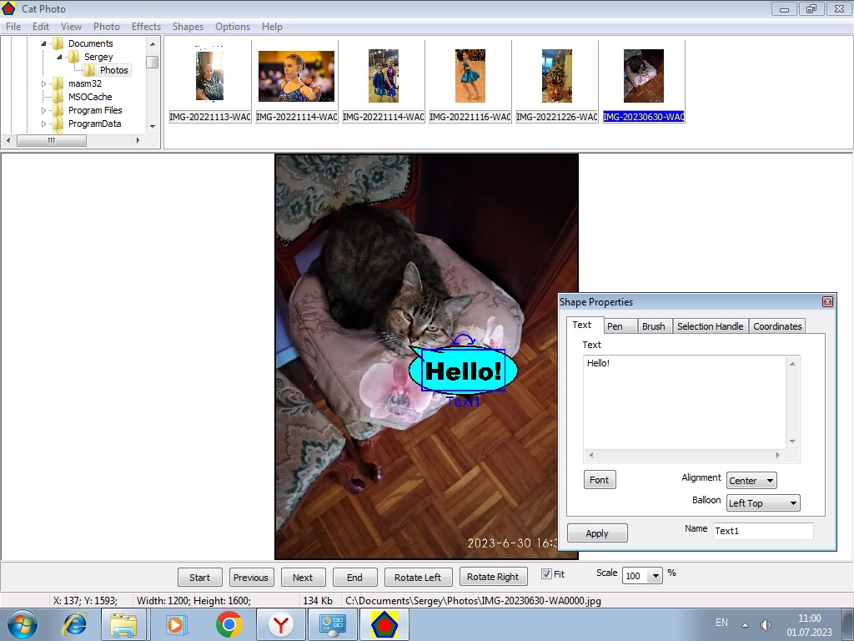854x641 pixels.
Task: Switch to the Brush tab
Action: tap(654, 326)
